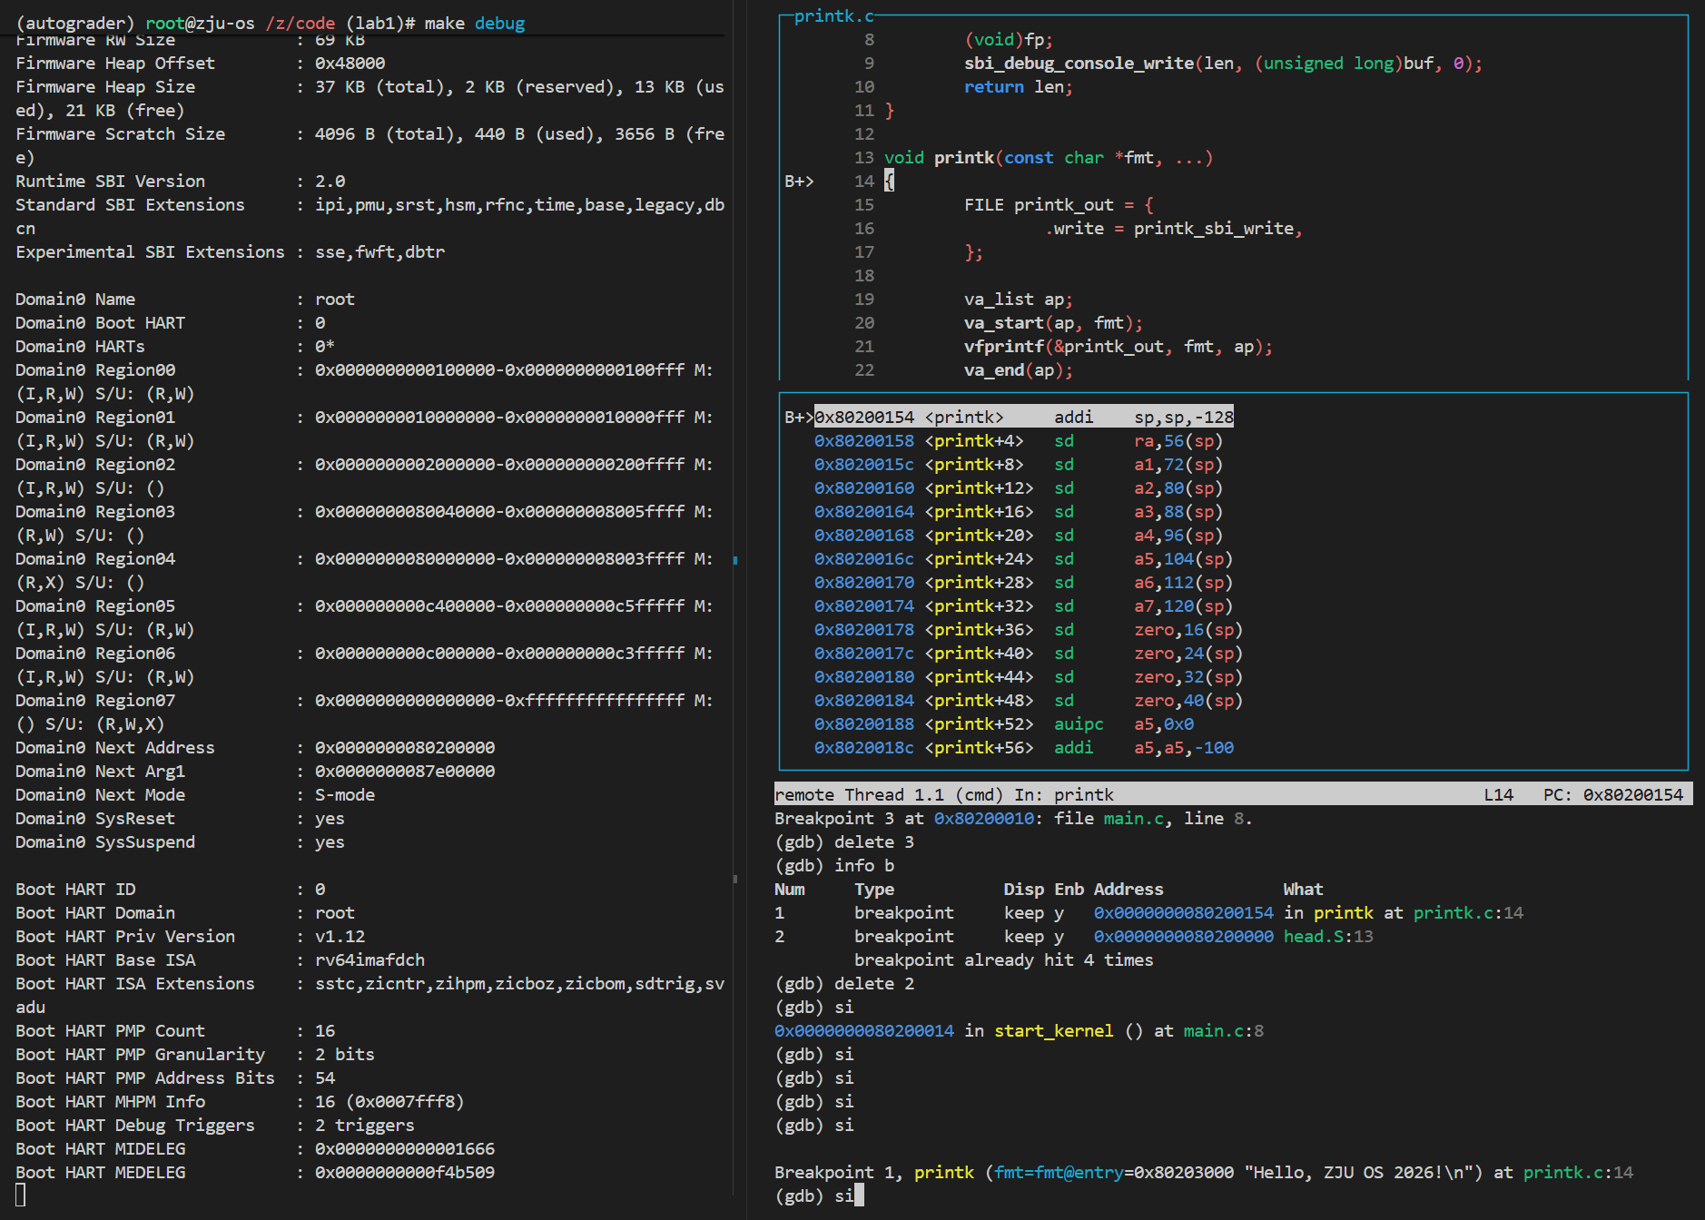This screenshot has width=1705, height=1220.
Task: Click the <printk+52> auipc instruction row
Action: point(1004,724)
